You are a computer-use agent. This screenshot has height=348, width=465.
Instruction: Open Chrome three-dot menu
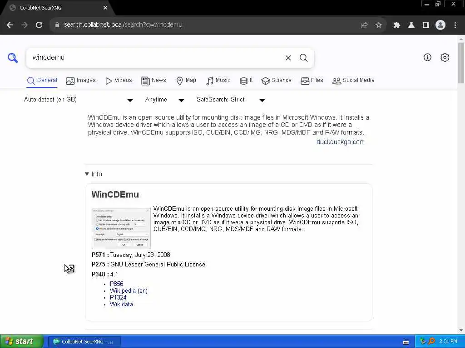(x=455, y=25)
